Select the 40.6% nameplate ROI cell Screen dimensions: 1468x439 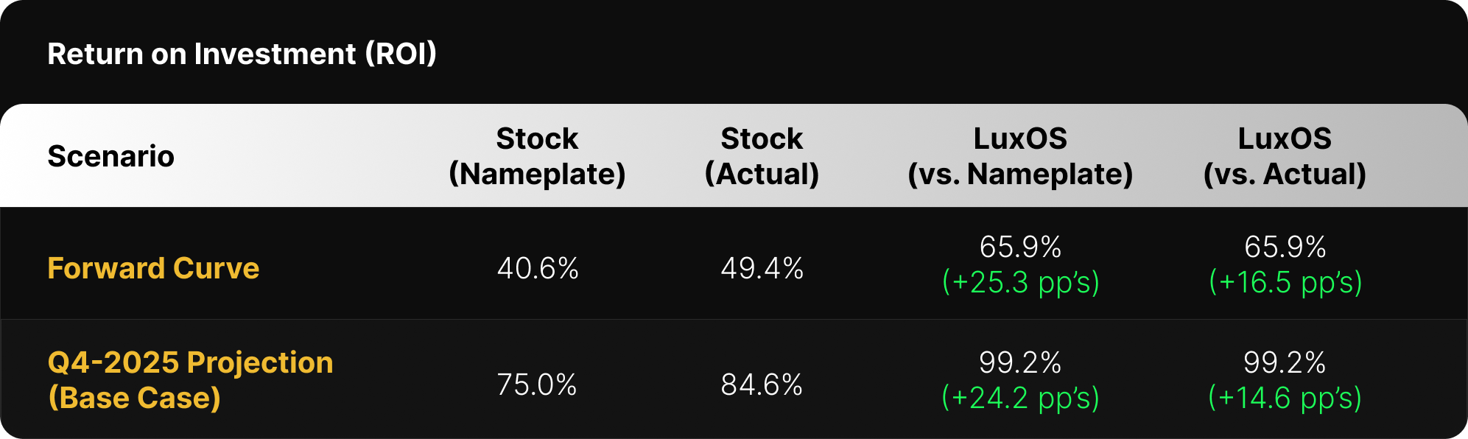point(538,268)
